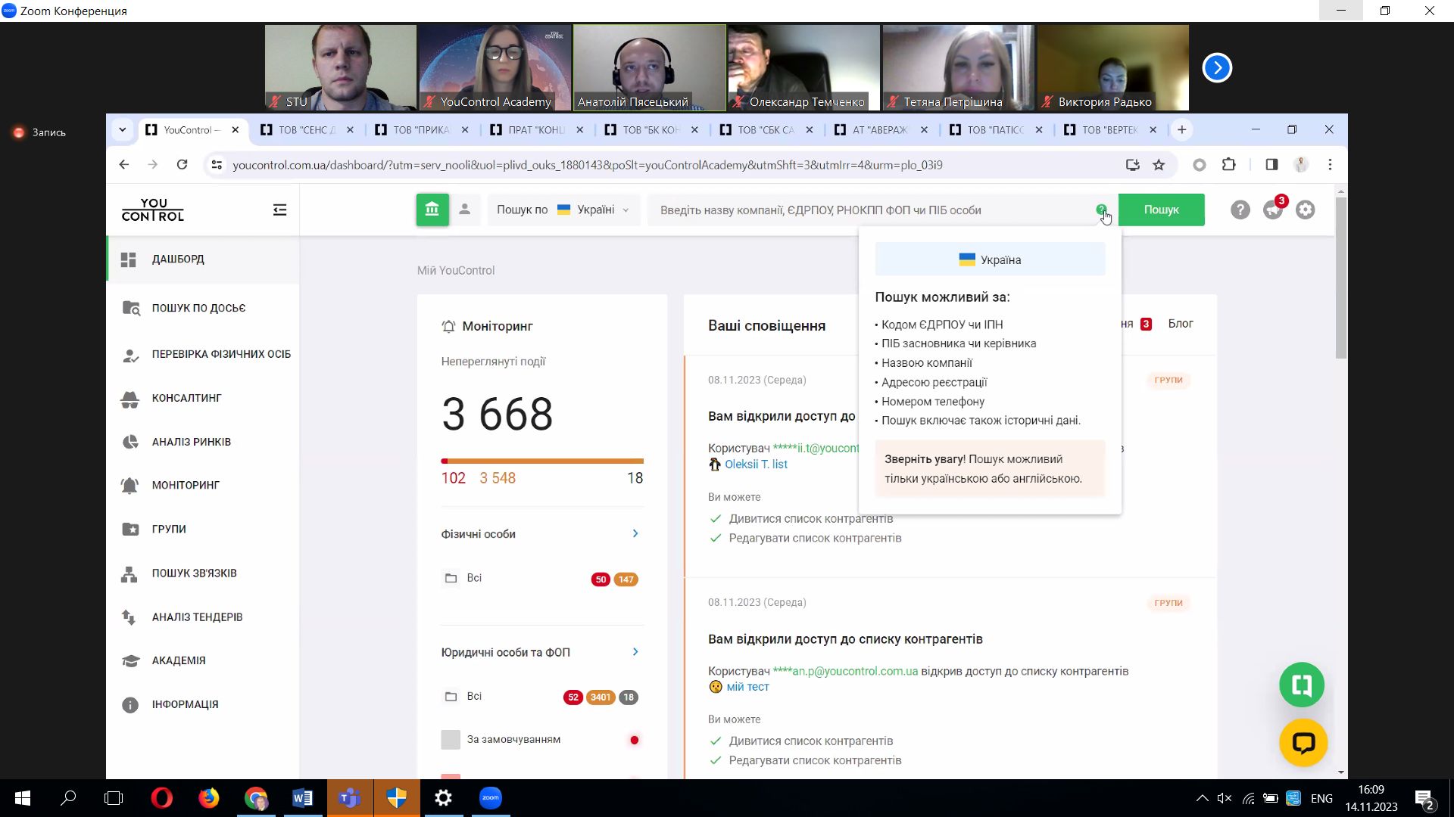Open the Блог tab
The height and width of the screenshot is (817, 1454).
click(1181, 324)
